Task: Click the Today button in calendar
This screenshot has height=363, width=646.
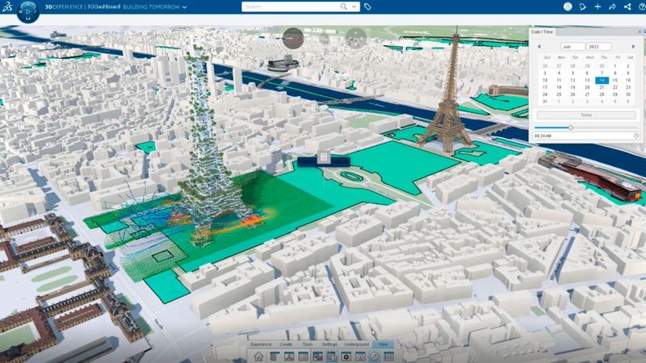Action: coord(586,115)
